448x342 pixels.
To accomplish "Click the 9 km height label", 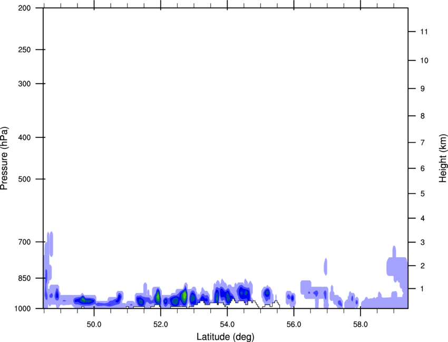I will [423, 89].
